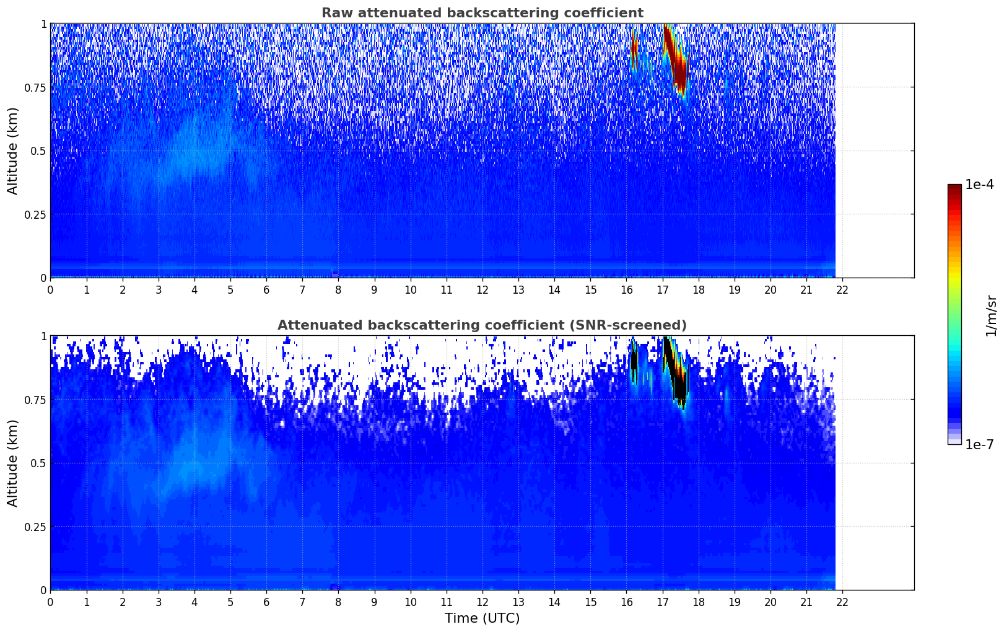Click the "12" time tick under the raw plot
The image size is (1004, 632).
pyautogui.click(x=482, y=289)
